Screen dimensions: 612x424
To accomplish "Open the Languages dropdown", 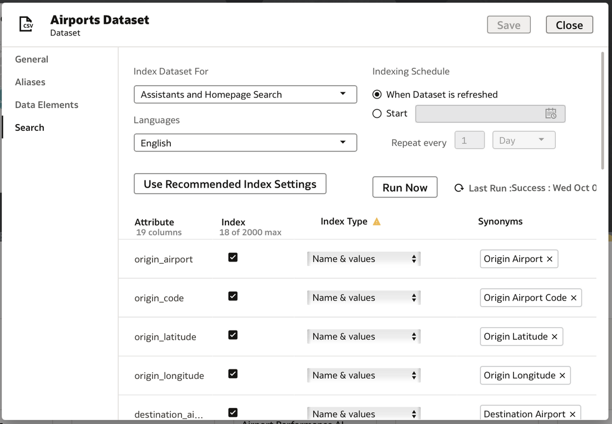I will coord(245,143).
